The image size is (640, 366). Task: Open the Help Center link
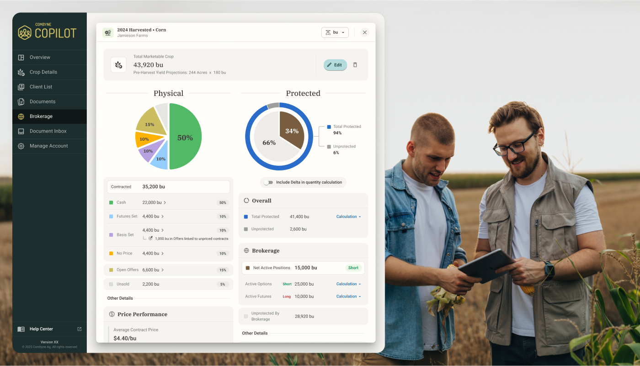[x=41, y=329]
